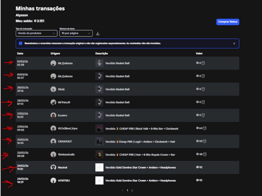
Task: Dismiss the refunds info banner
Action: tap(234, 43)
